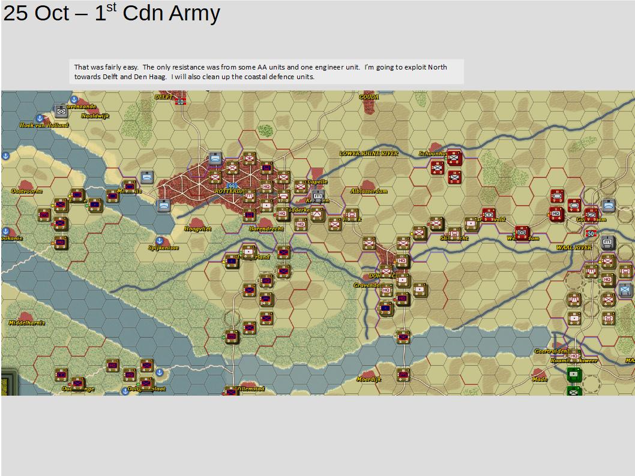This screenshot has height=476, width=635.
Task: Select the red HQ counter near Gorinchem
Action: [555, 214]
